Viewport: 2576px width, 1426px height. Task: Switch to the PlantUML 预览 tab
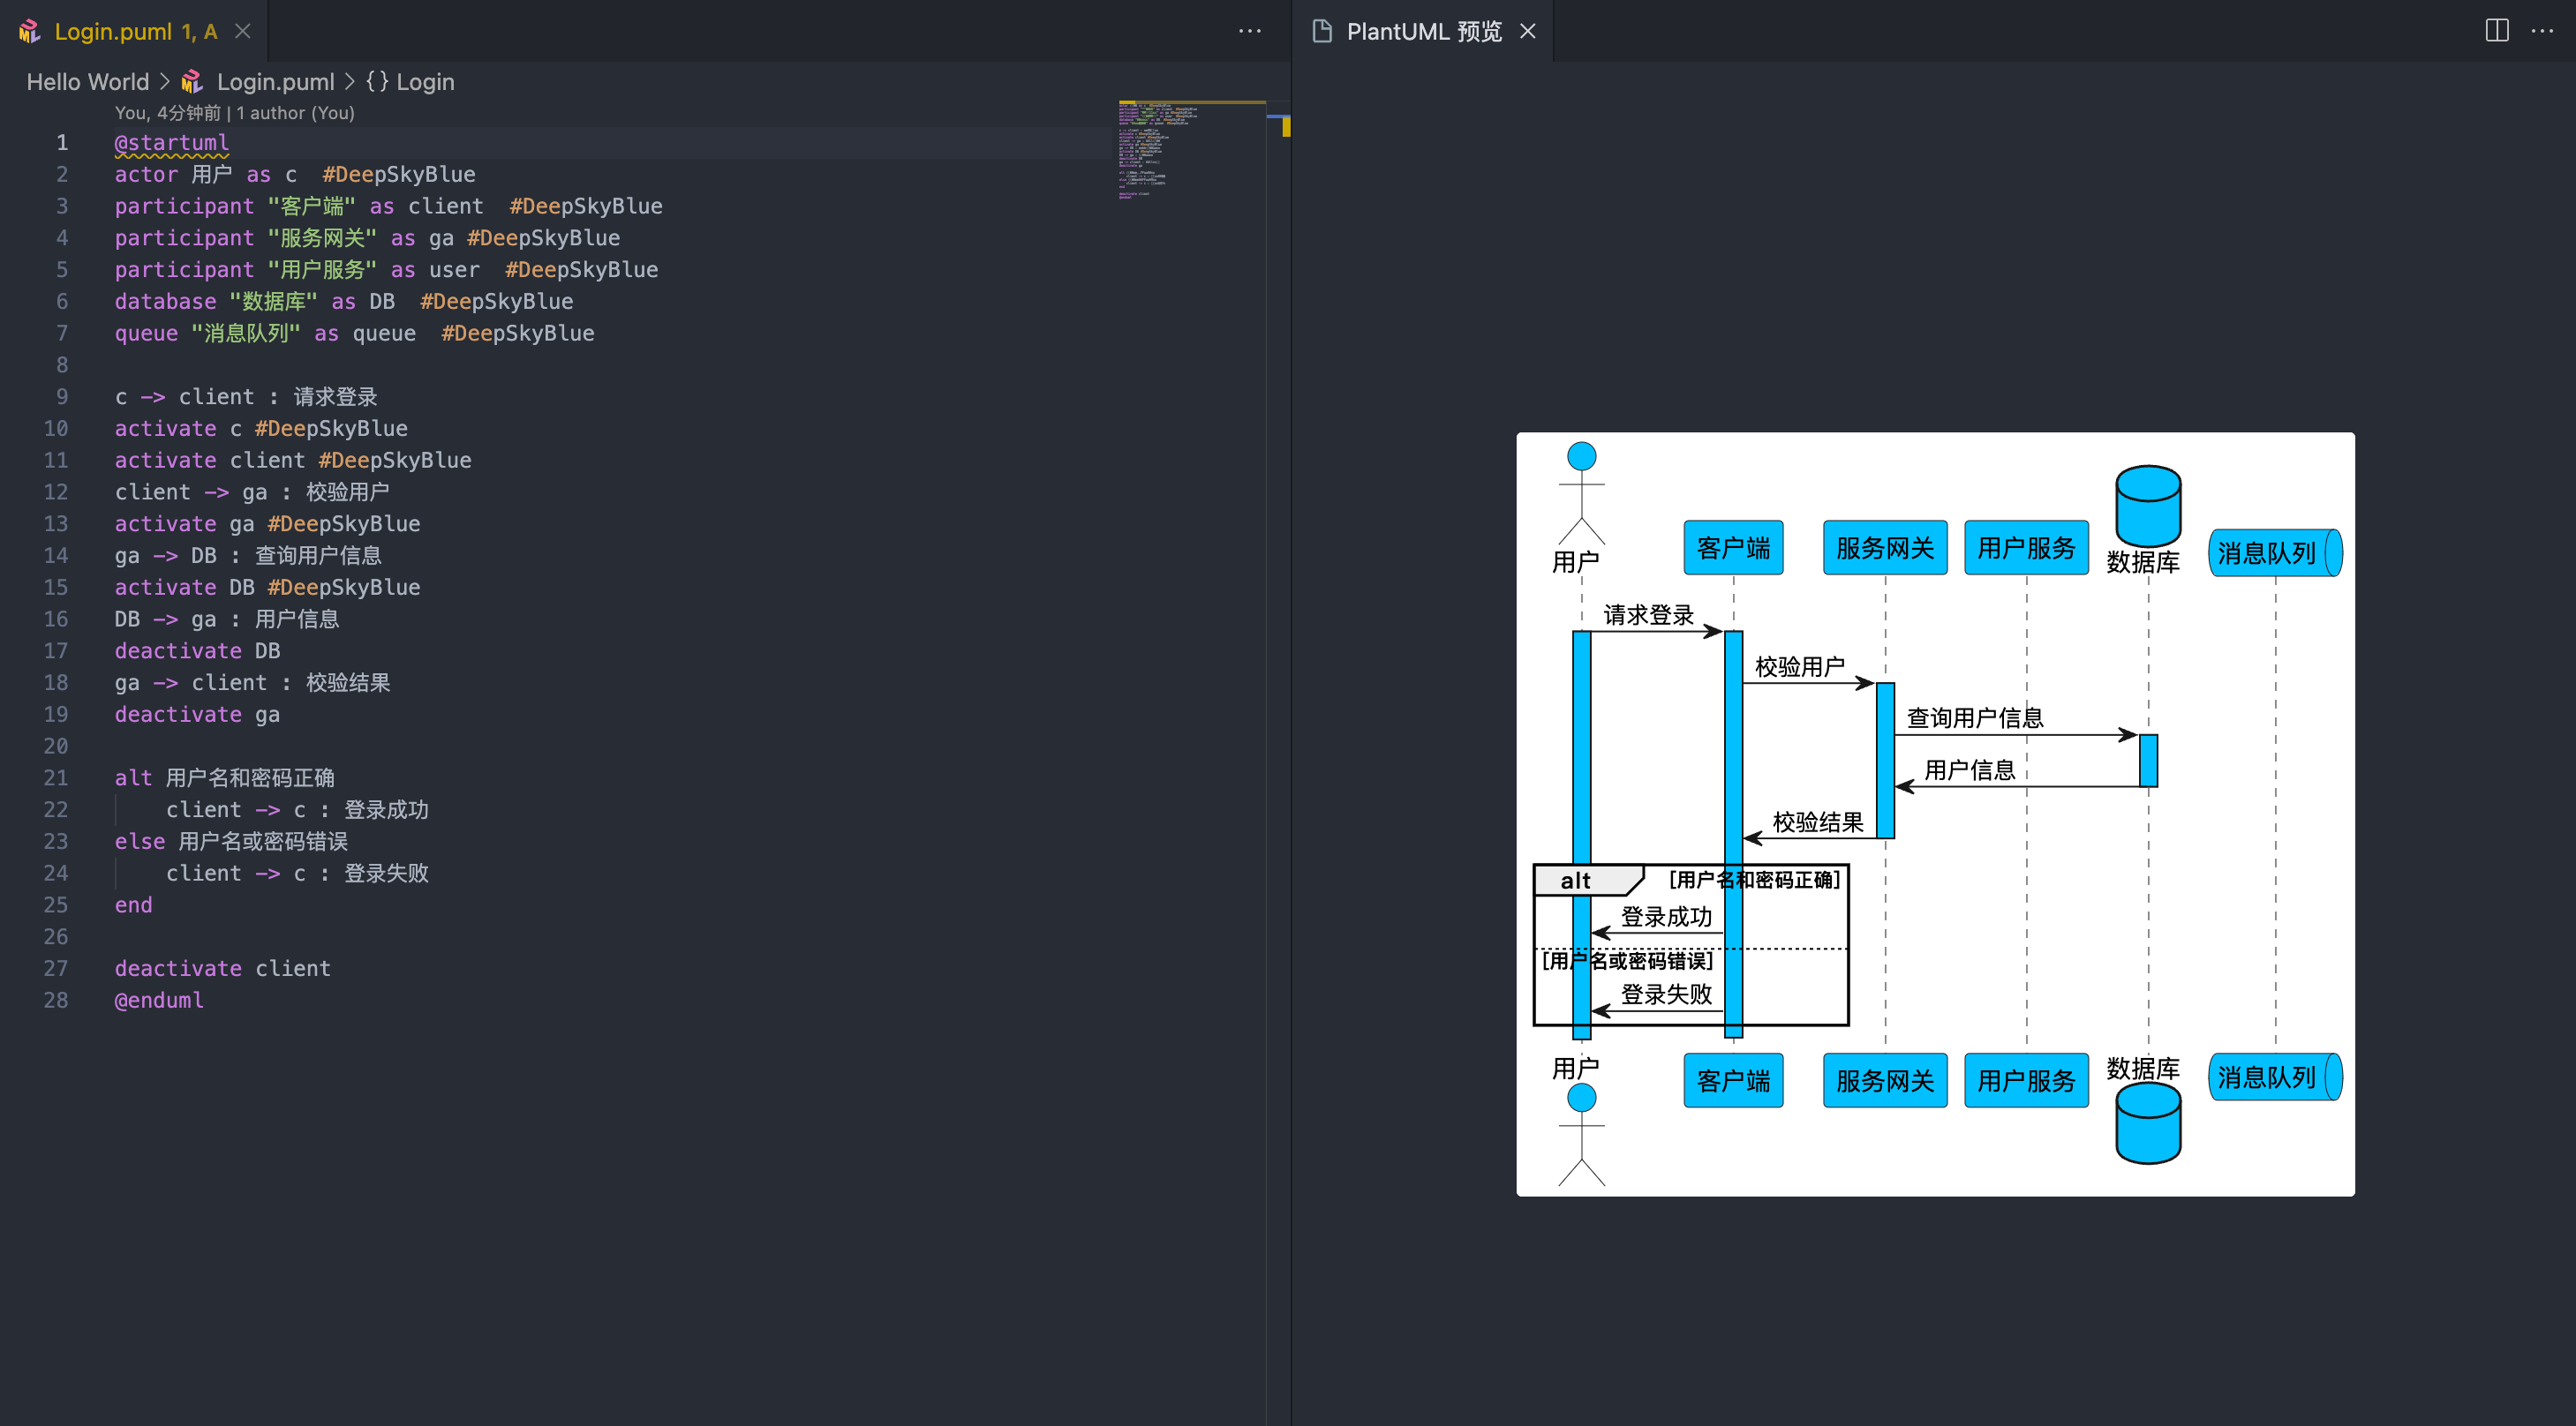pos(1423,31)
